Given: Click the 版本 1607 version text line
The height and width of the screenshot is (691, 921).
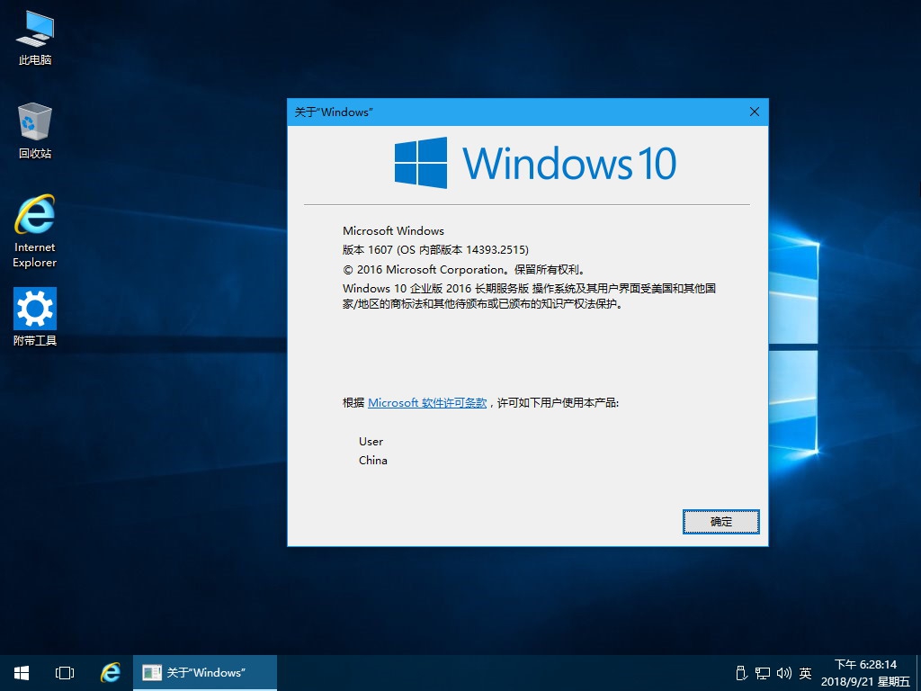Looking at the screenshot, I should click(x=435, y=250).
